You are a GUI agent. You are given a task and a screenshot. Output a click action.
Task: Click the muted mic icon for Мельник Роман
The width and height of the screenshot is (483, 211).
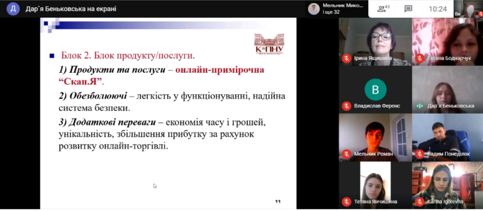coord(346,154)
